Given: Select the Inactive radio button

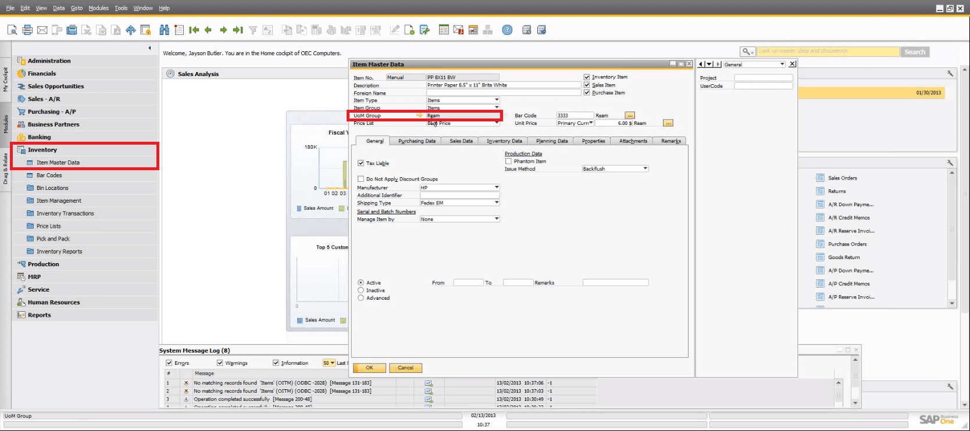Looking at the screenshot, I should click(x=361, y=290).
